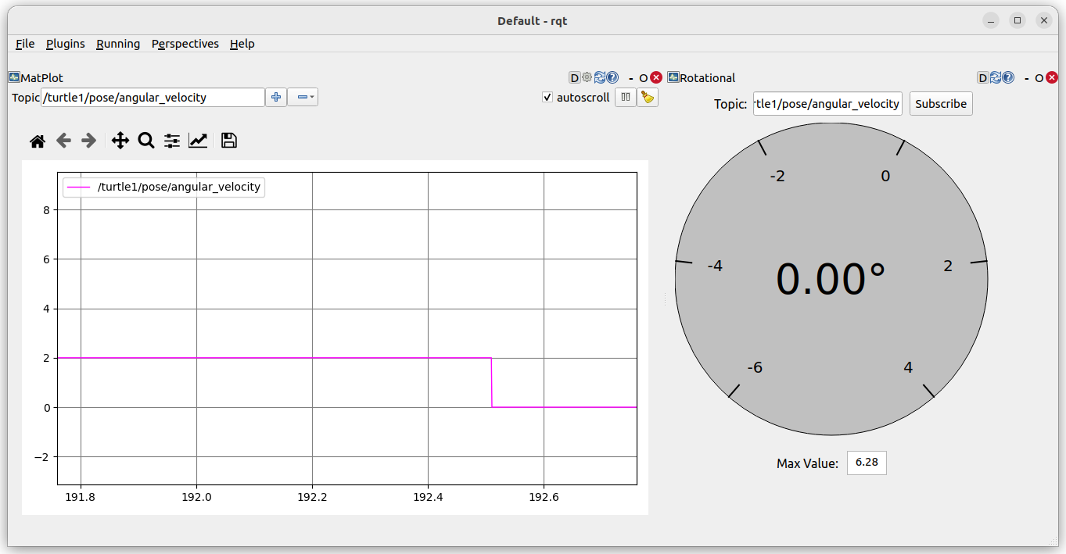The height and width of the screenshot is (554, 1066).
Task: Focus the MatPlot Topic input field
Action: coord(153,98)
